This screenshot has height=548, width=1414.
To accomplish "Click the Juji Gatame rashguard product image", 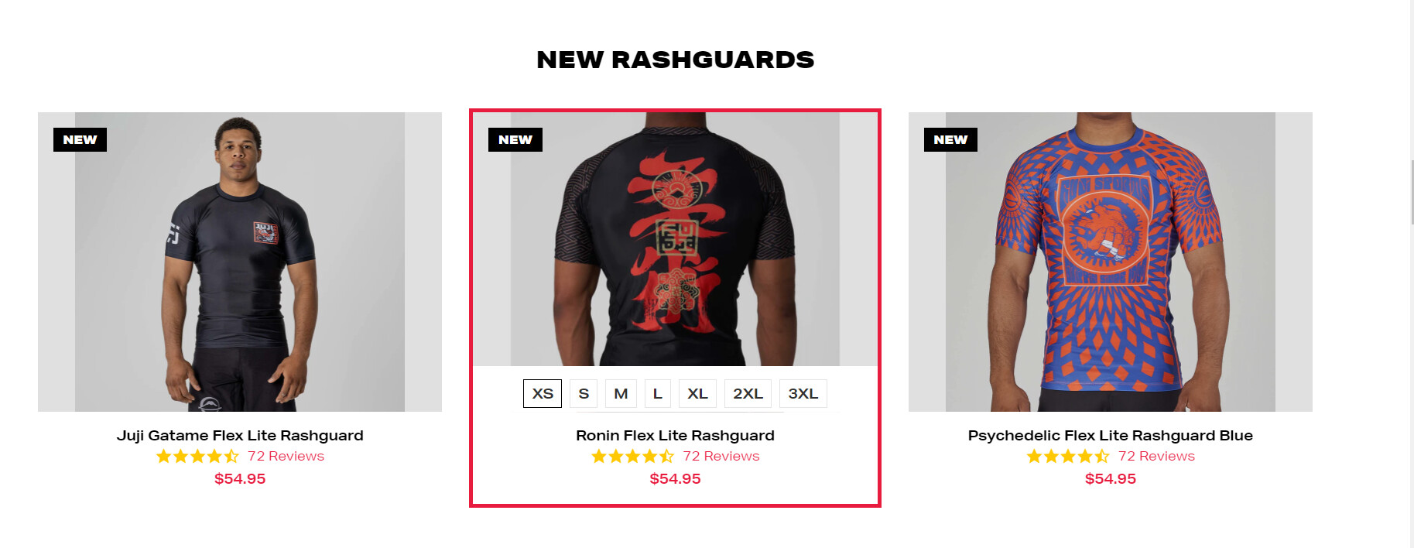I will [240, 262].
